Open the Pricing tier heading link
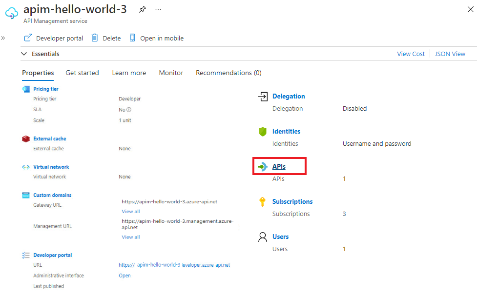The height and width of the screenshot is (295, 477). coord(45,89)
